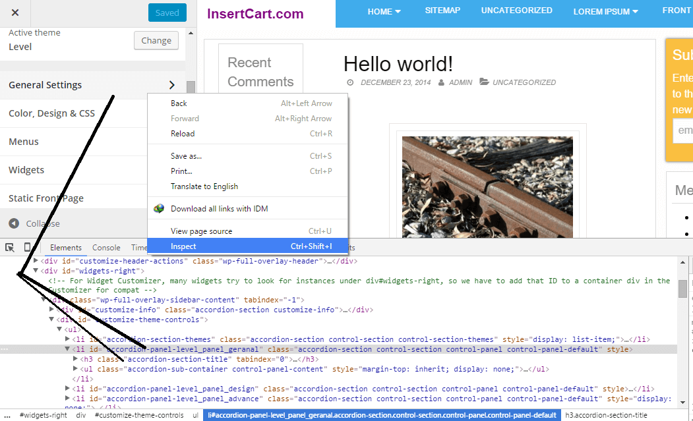693x421 pixels.
Task: Switch to the Console tab
Action: pyautogui.click(x=106, y=247)
